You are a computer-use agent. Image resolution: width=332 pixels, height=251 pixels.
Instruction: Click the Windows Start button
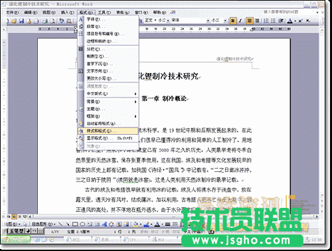16,240
